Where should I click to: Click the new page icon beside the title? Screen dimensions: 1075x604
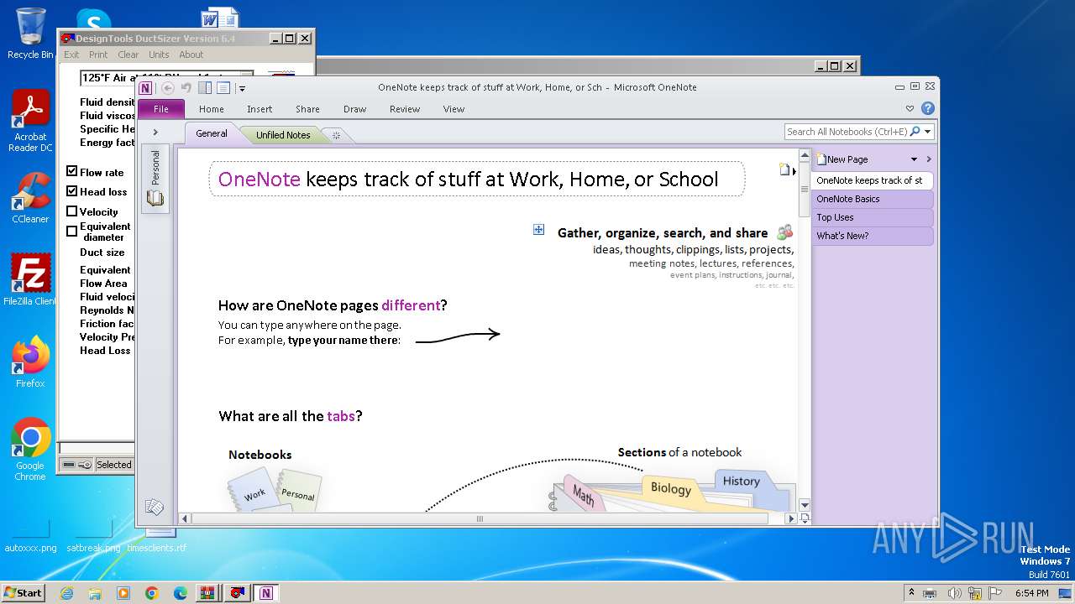coord(786,170)
